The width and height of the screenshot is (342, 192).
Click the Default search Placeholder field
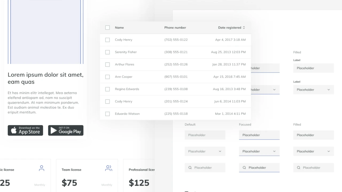(205, 167)
